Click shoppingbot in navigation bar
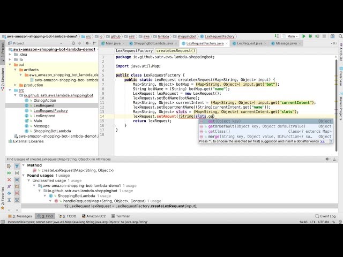This screenshot has height=257, width=343. pos(187,36)
